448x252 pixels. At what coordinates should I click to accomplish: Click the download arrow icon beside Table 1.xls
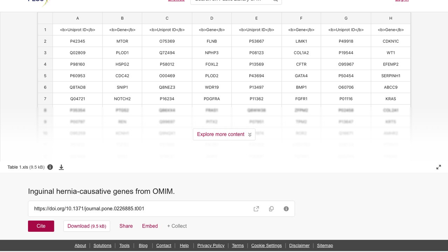click(x=61, y=167)
